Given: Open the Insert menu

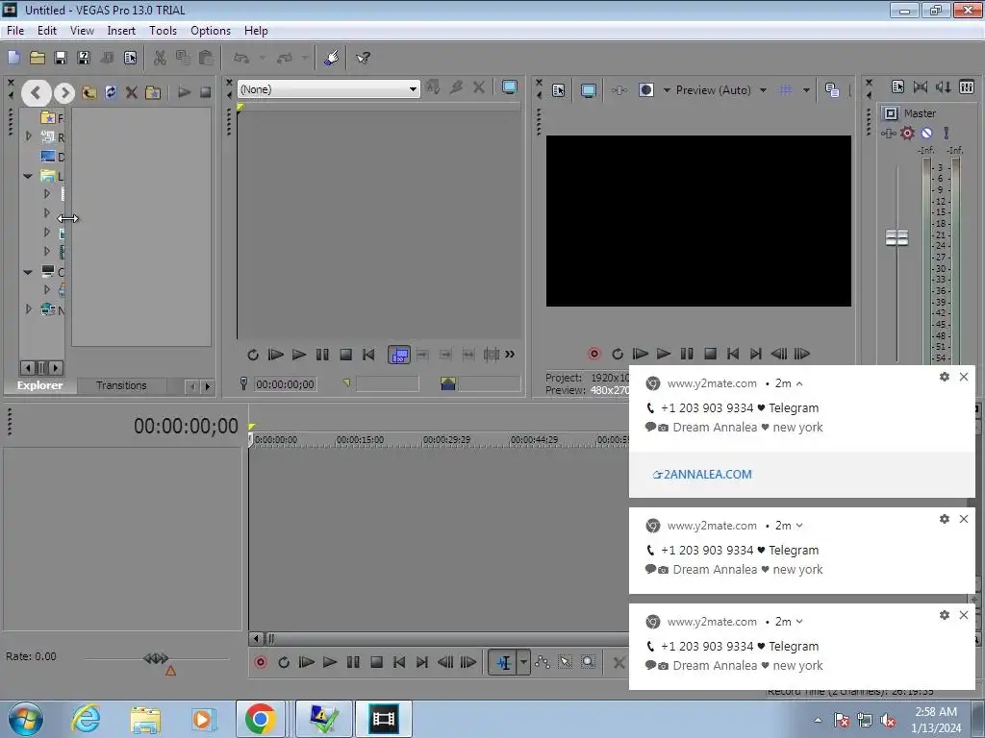Looking at the screenshot, I should pyautogui.click(x=121, y=30).
